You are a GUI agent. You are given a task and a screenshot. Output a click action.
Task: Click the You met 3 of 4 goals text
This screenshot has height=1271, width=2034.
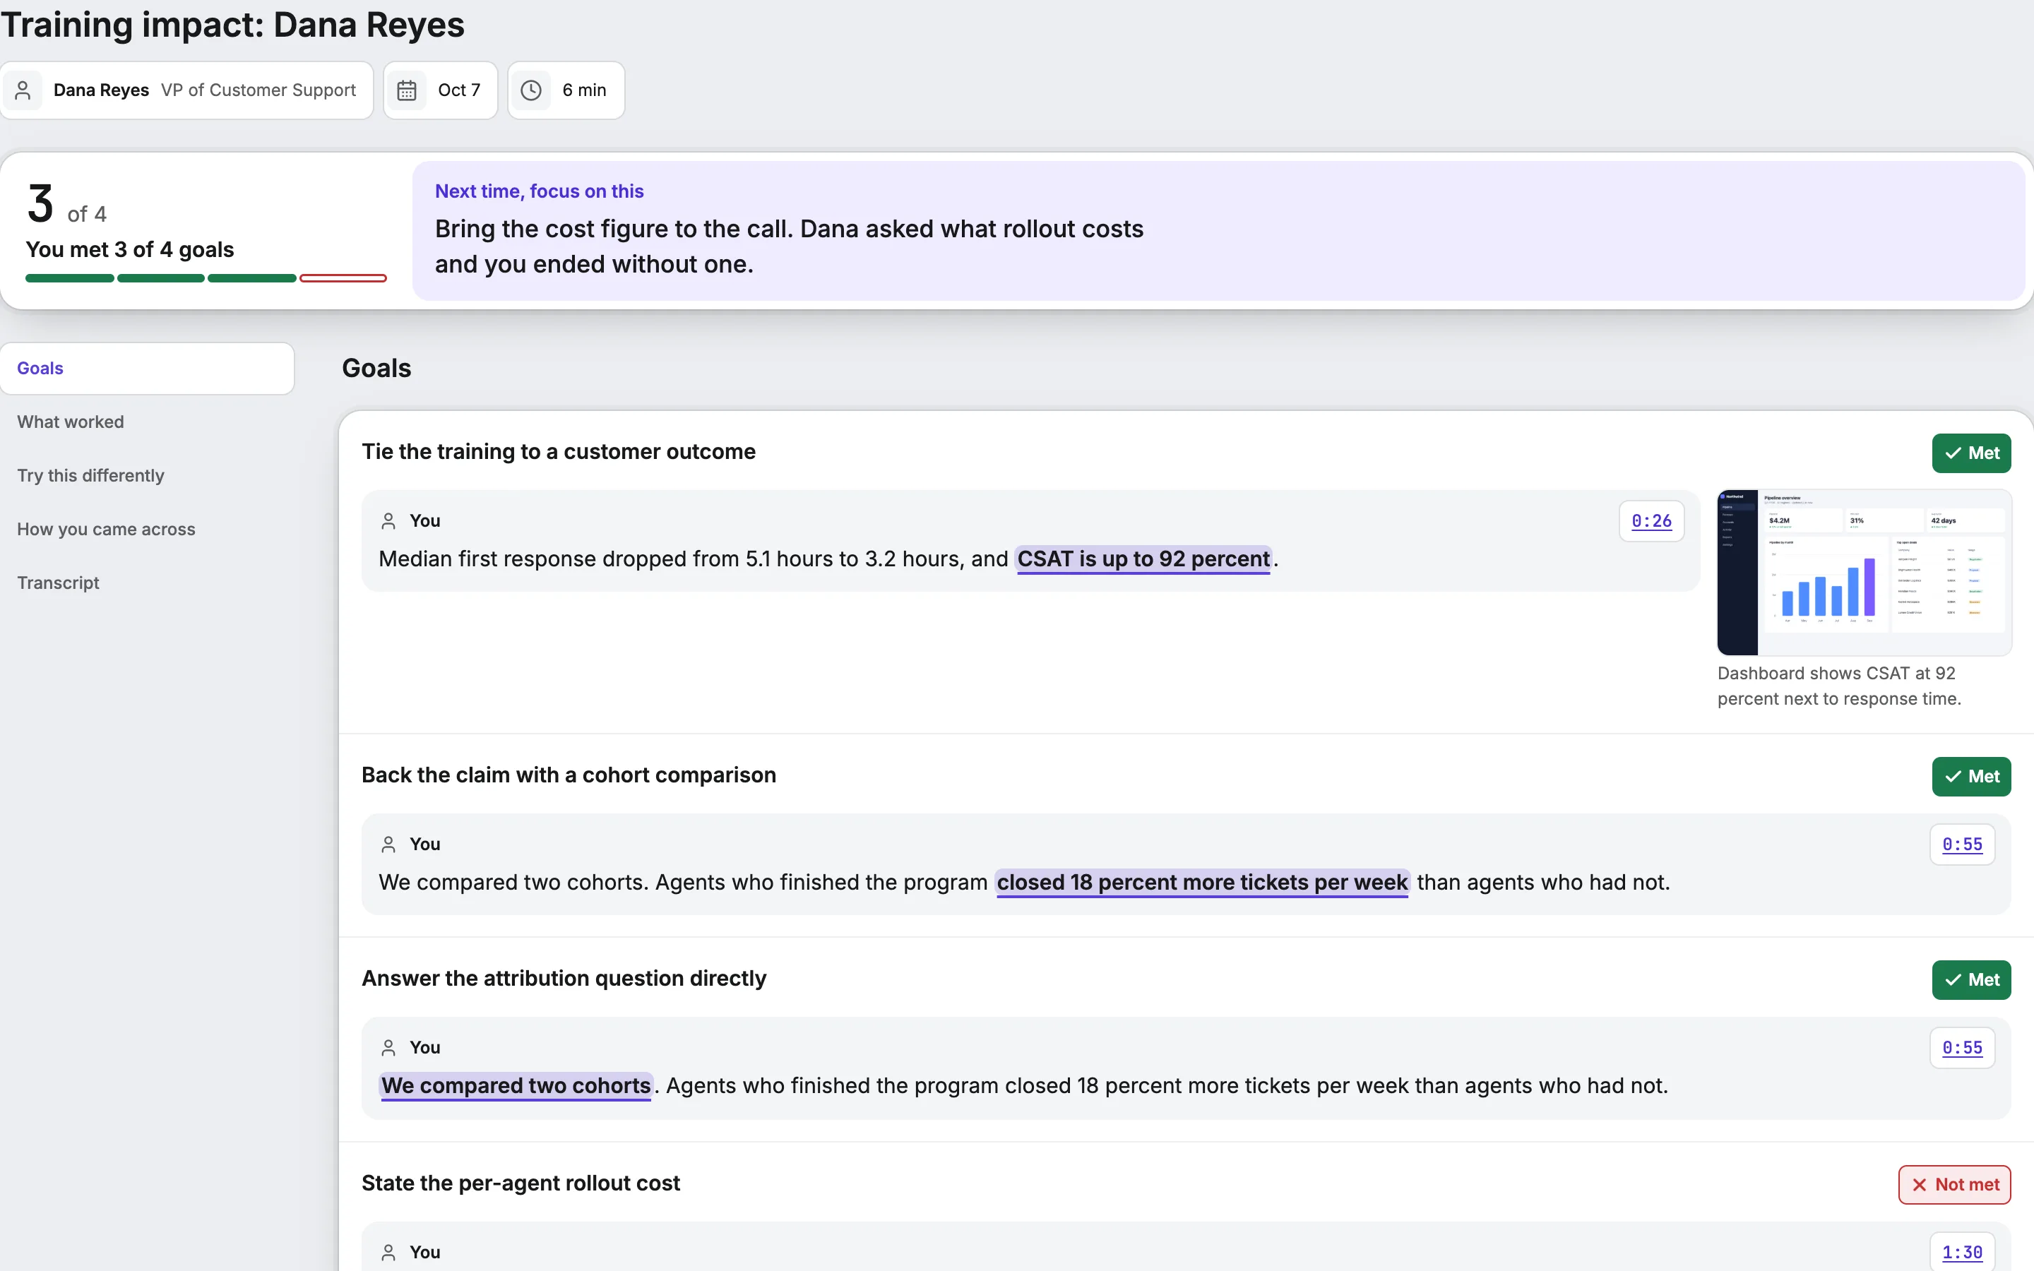[129, 250]
